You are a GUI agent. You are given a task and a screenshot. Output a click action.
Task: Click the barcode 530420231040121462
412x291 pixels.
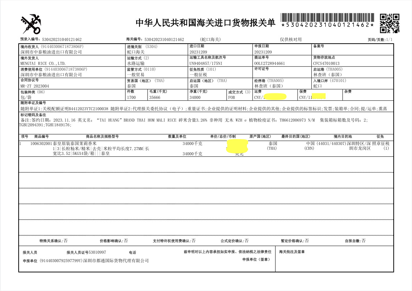tap(327, 20)
